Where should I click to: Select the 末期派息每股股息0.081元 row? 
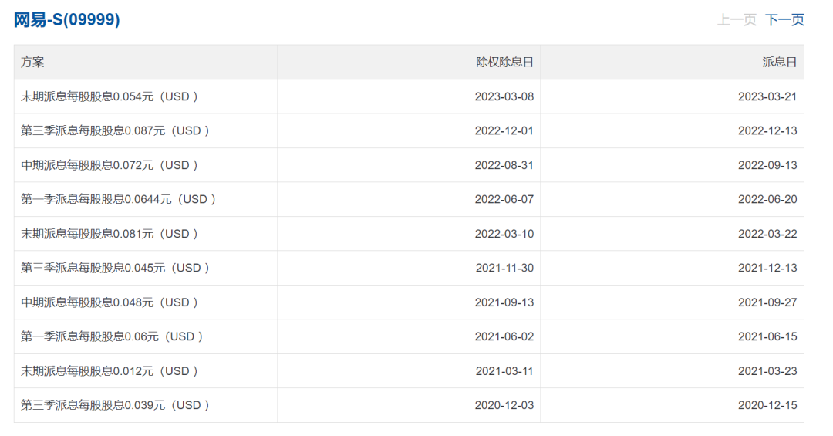tap(110, 234)
